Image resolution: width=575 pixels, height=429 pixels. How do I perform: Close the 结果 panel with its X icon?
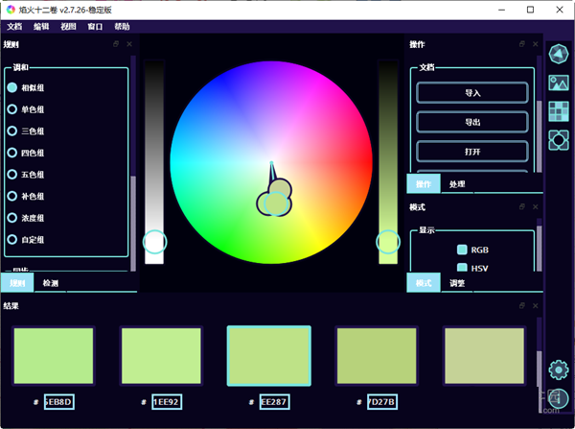[535, 306]
